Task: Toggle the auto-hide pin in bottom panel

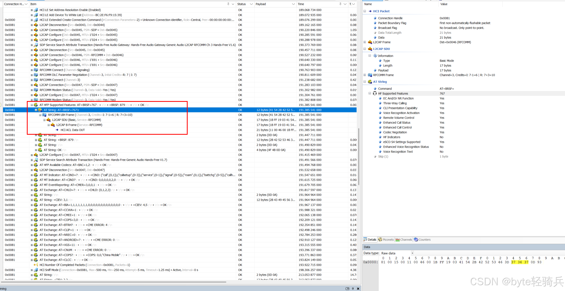Action: pos(353,289)
